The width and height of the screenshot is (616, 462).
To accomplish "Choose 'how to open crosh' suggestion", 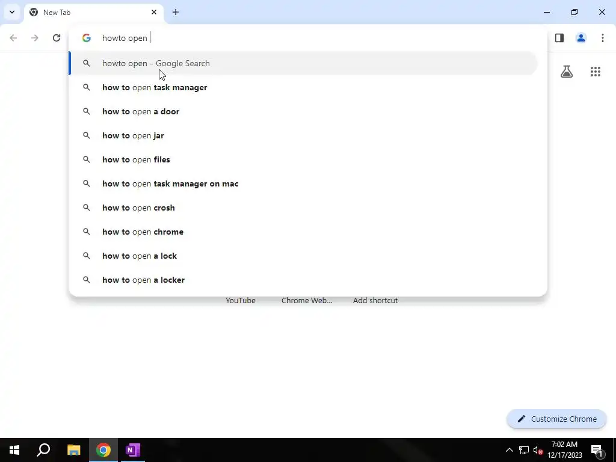I will tap(303, 208).
